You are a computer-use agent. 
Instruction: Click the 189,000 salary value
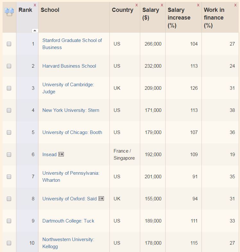point(153,221)
